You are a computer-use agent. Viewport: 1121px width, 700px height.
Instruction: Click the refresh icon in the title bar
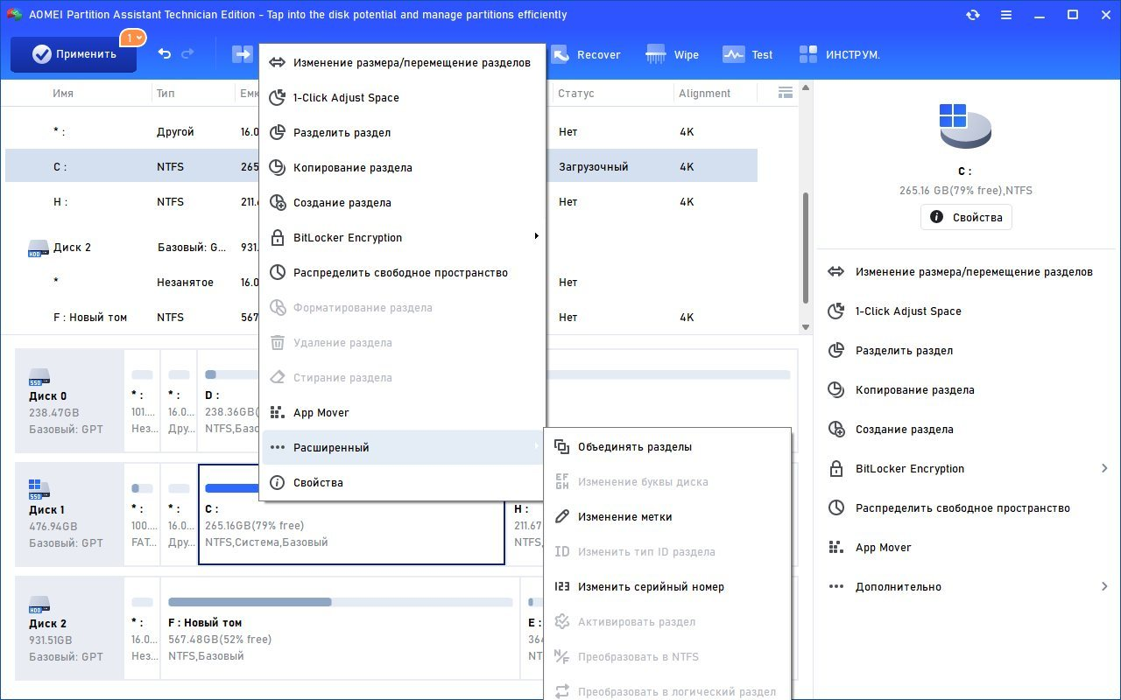[973, 15]
